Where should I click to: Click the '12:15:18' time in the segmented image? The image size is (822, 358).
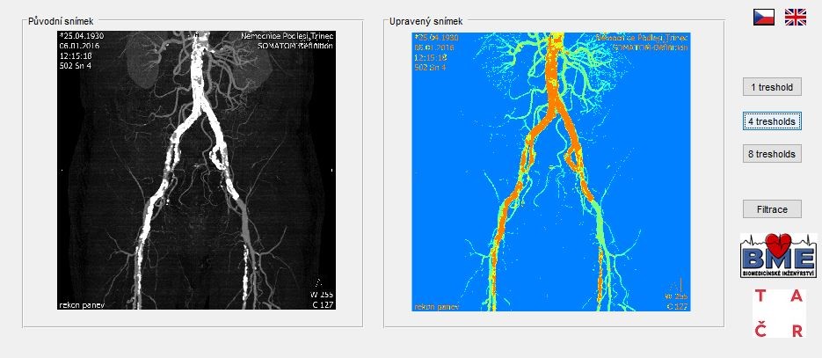pos(430,58)
